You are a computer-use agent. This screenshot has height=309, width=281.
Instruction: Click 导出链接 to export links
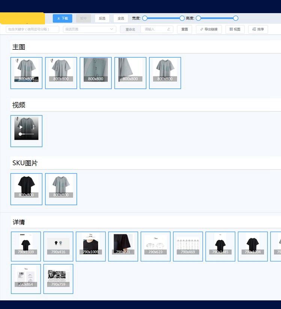(x=209, y=29)
